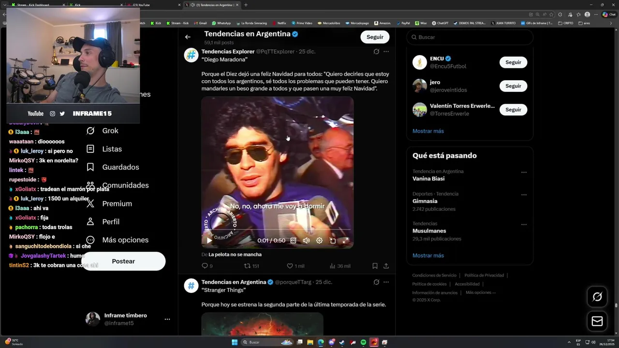Enable picture-in-picture on Maradona video

tap(332, 240)
